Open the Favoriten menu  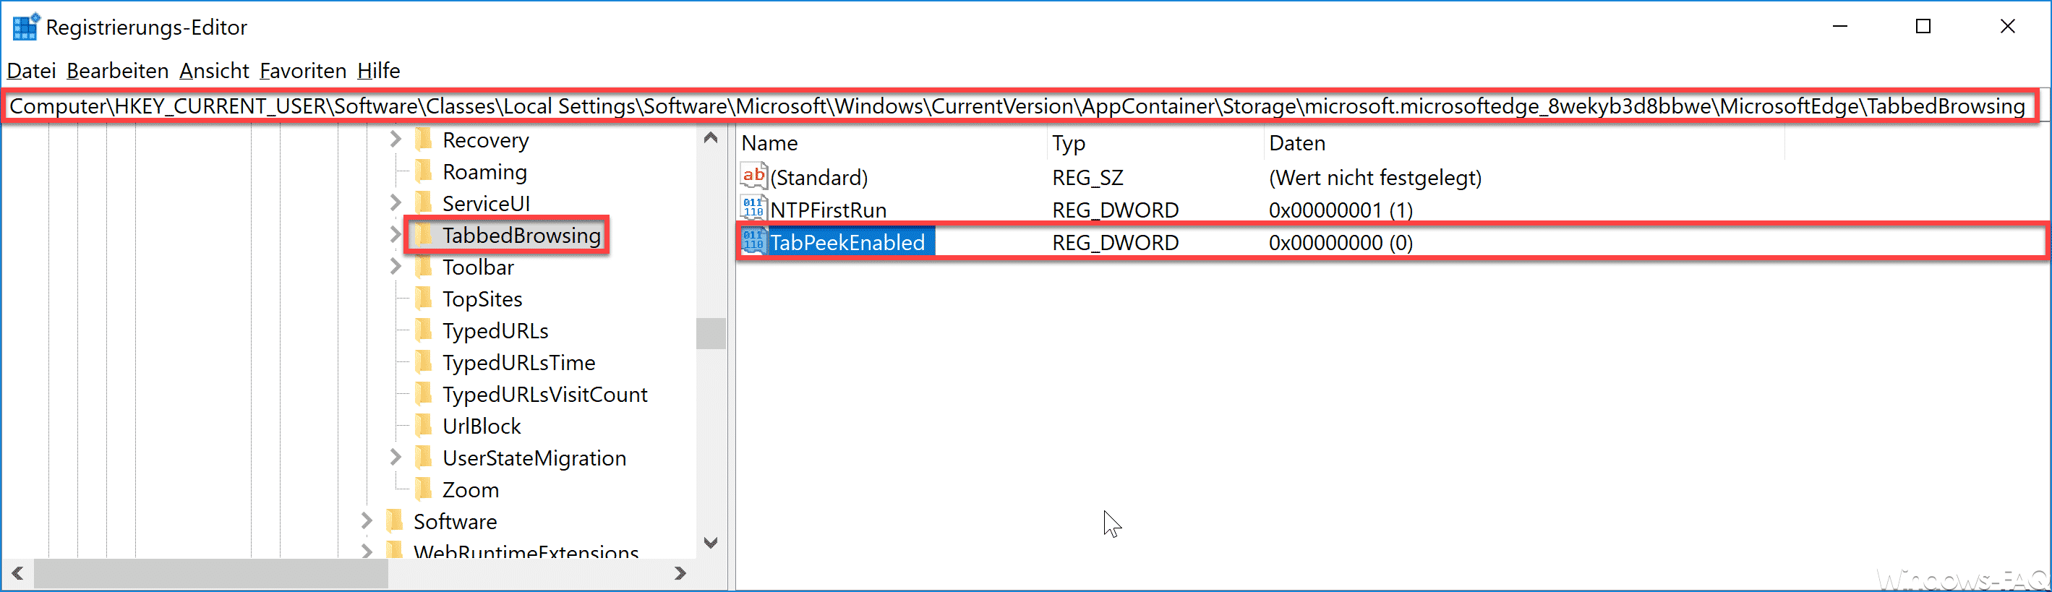pos(303,71)
